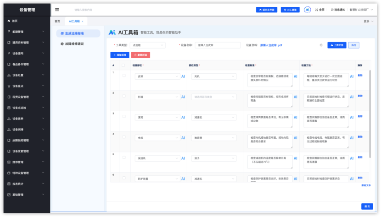Screen dimensions: 381x217
Task: Click AI icon next to row 3 检查方法 textarea
Action: pyautogui.click(x=352, y=117)
